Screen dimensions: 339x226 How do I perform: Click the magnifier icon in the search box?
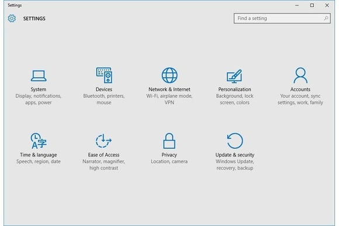click(326, 18)
